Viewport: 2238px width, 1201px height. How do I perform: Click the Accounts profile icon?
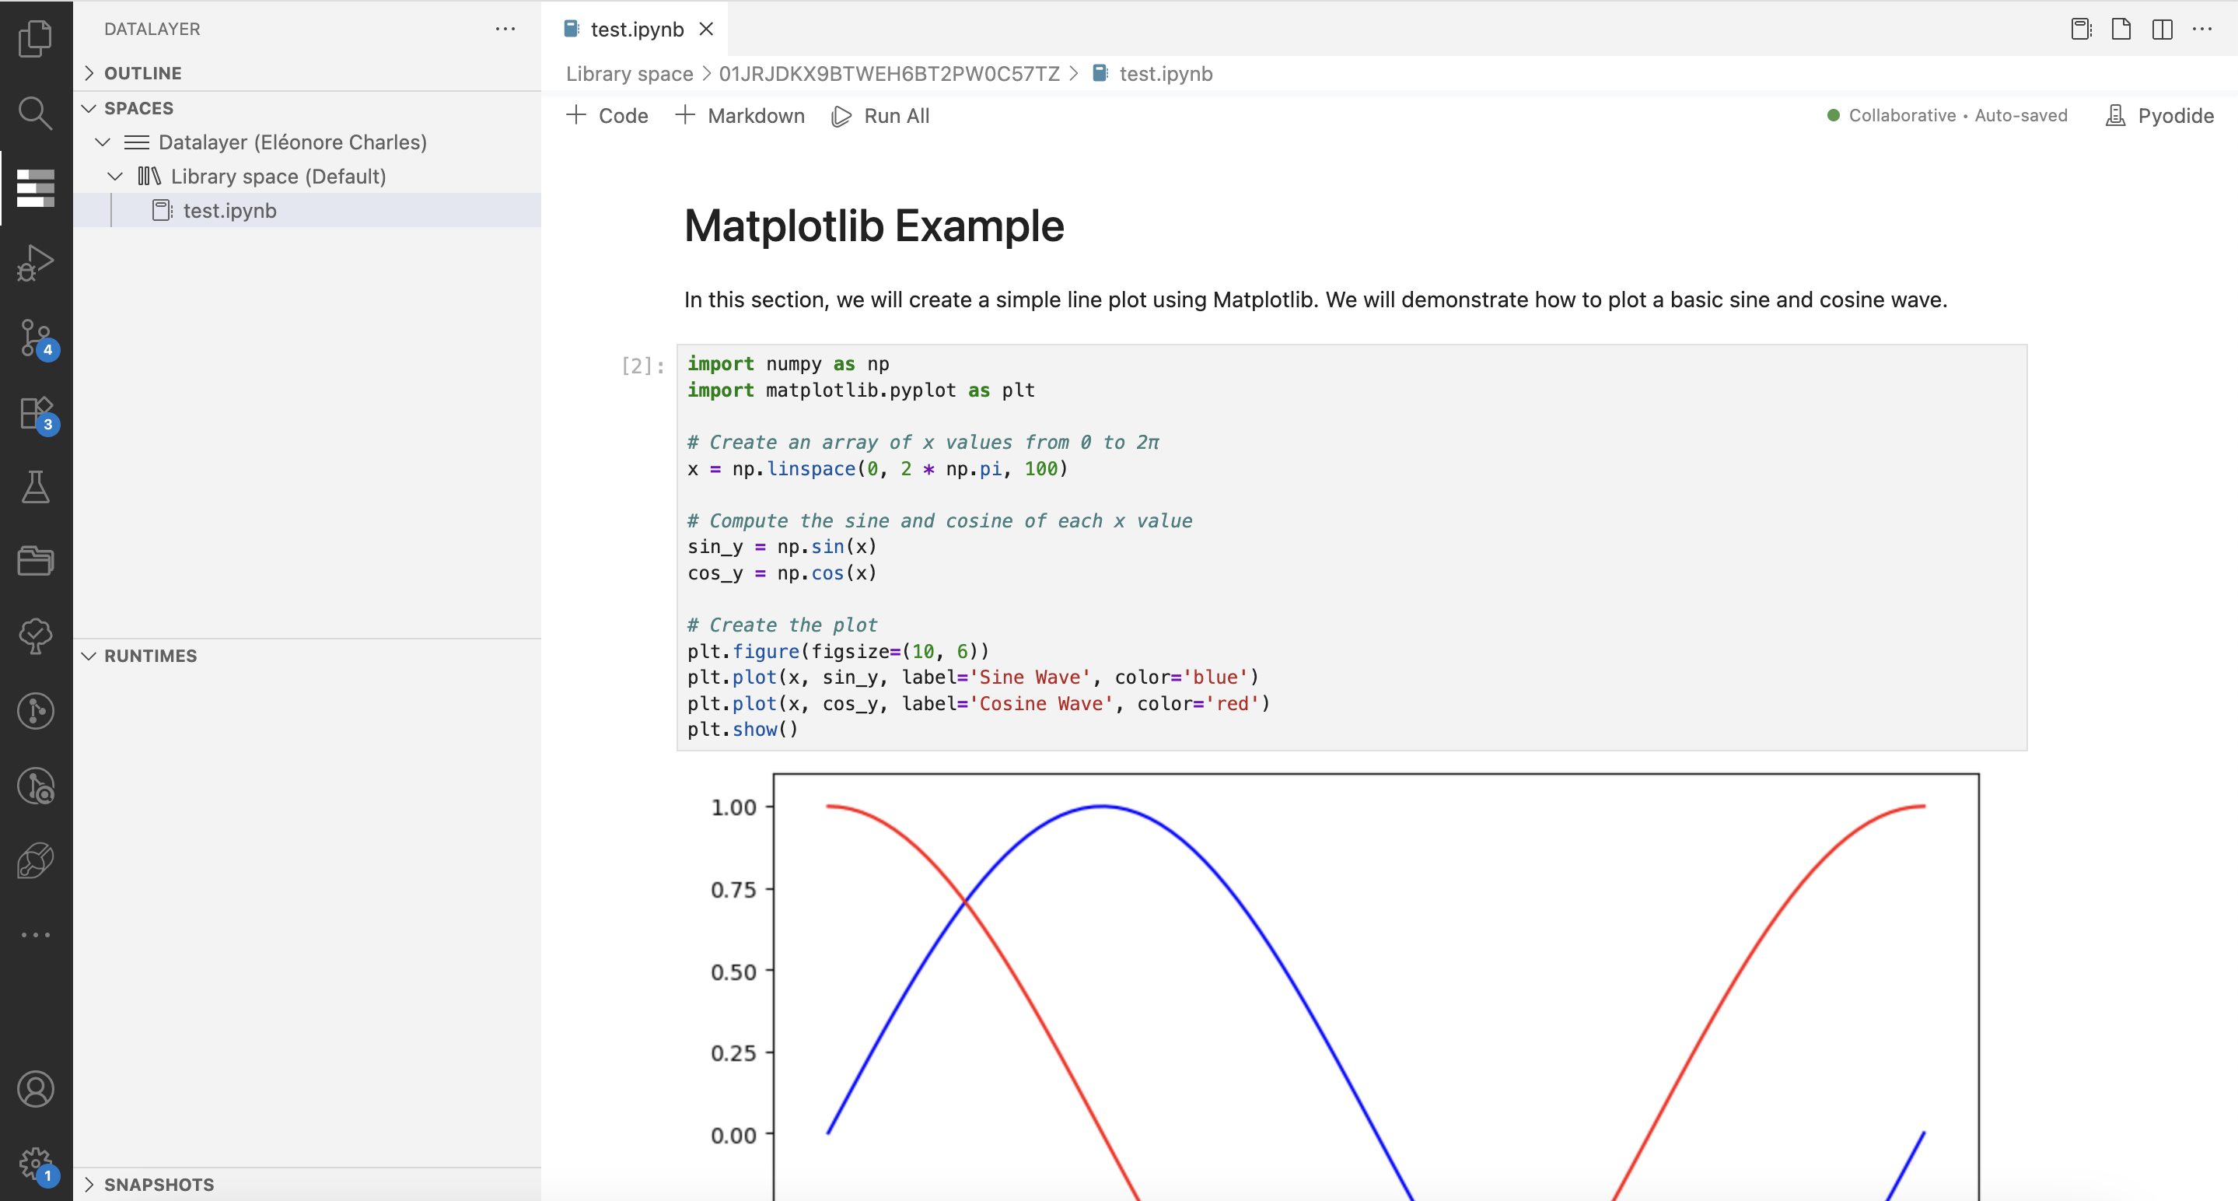pyautogui.click(x=35, y=1089)
